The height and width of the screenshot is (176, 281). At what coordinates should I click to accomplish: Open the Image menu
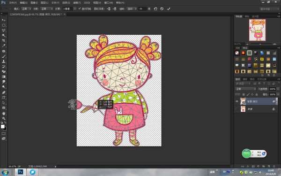tap(34, 3)
